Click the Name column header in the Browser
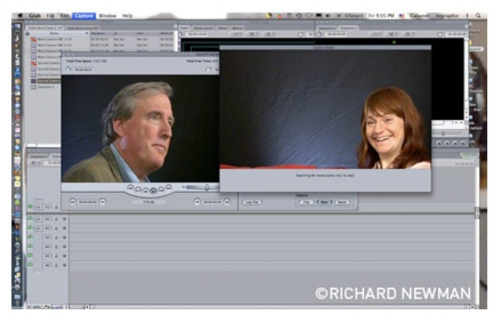This screenshot has width=501, height=323. pyautogui.click(x=54, y=33)
